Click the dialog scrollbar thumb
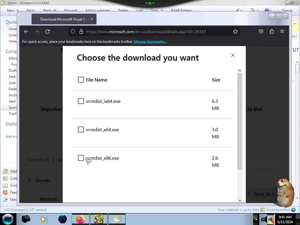This screenshot has width=300, height=225. coord(240,122)
